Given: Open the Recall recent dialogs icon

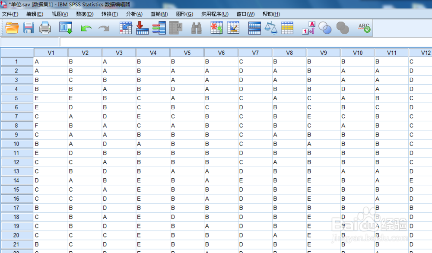Looking at the screenshot, I should point(66,28).
